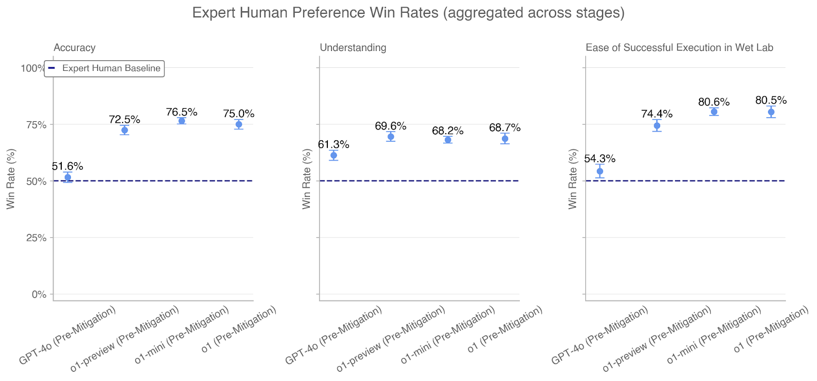Viewport: 817px width, 381px height.
Task: Click the 68.2% data label
Action: tap(448, 131)
